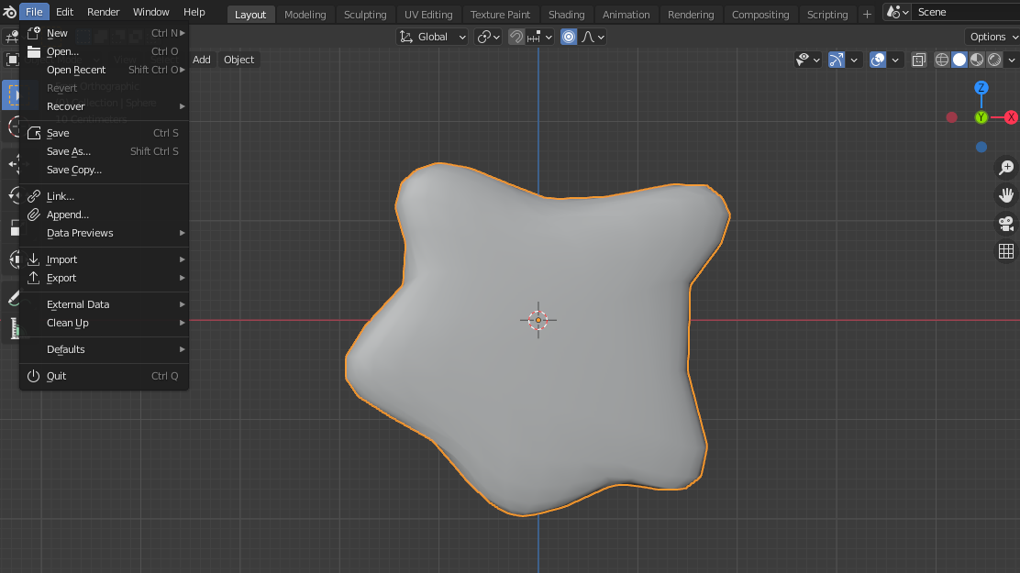Expand the Clean Up submenu
Screen dimensions: 1020x573
click(104, 323)
